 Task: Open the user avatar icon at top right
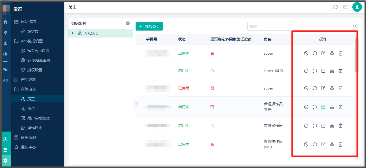357,7
